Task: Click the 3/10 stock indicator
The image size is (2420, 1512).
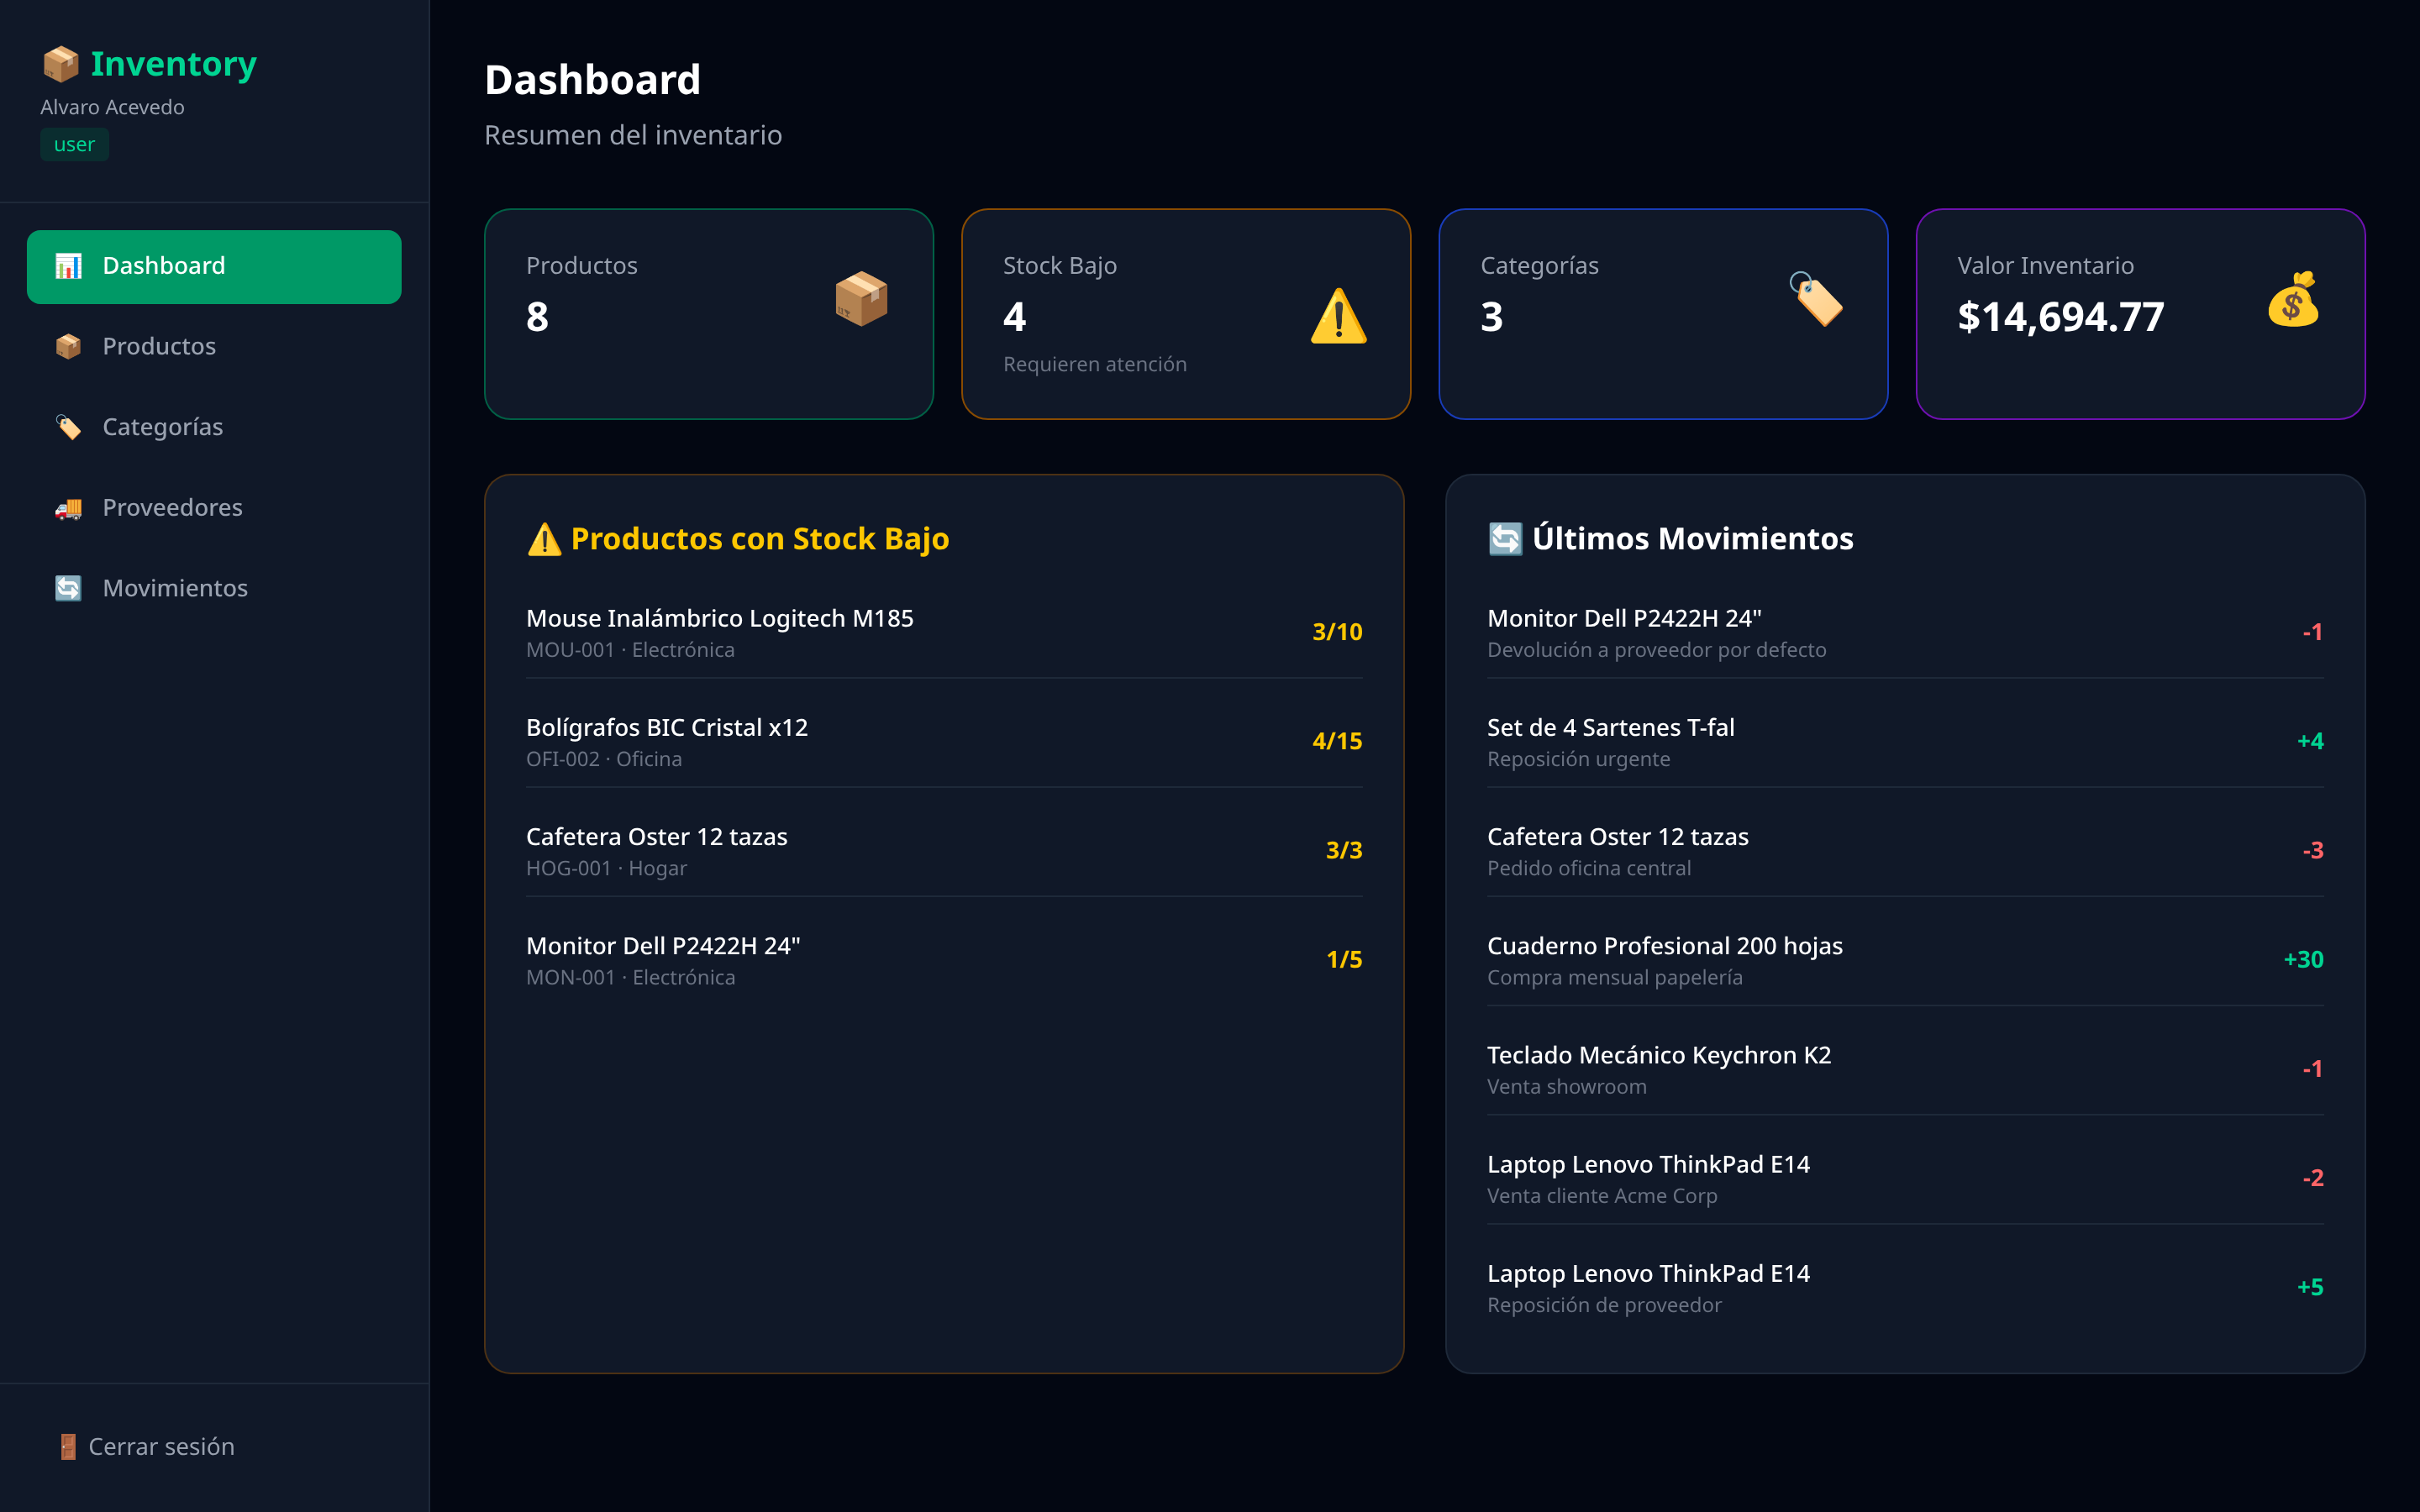Action: click(x=1337, y=632)
